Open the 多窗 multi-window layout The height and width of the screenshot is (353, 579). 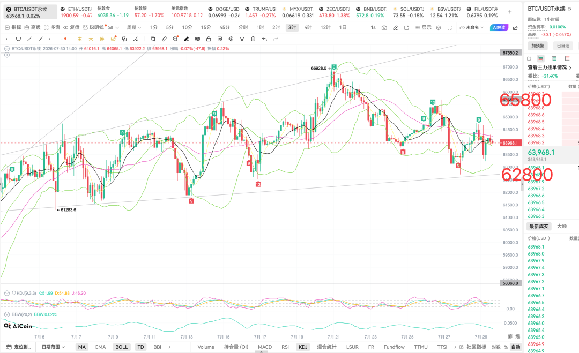[51, 28]
